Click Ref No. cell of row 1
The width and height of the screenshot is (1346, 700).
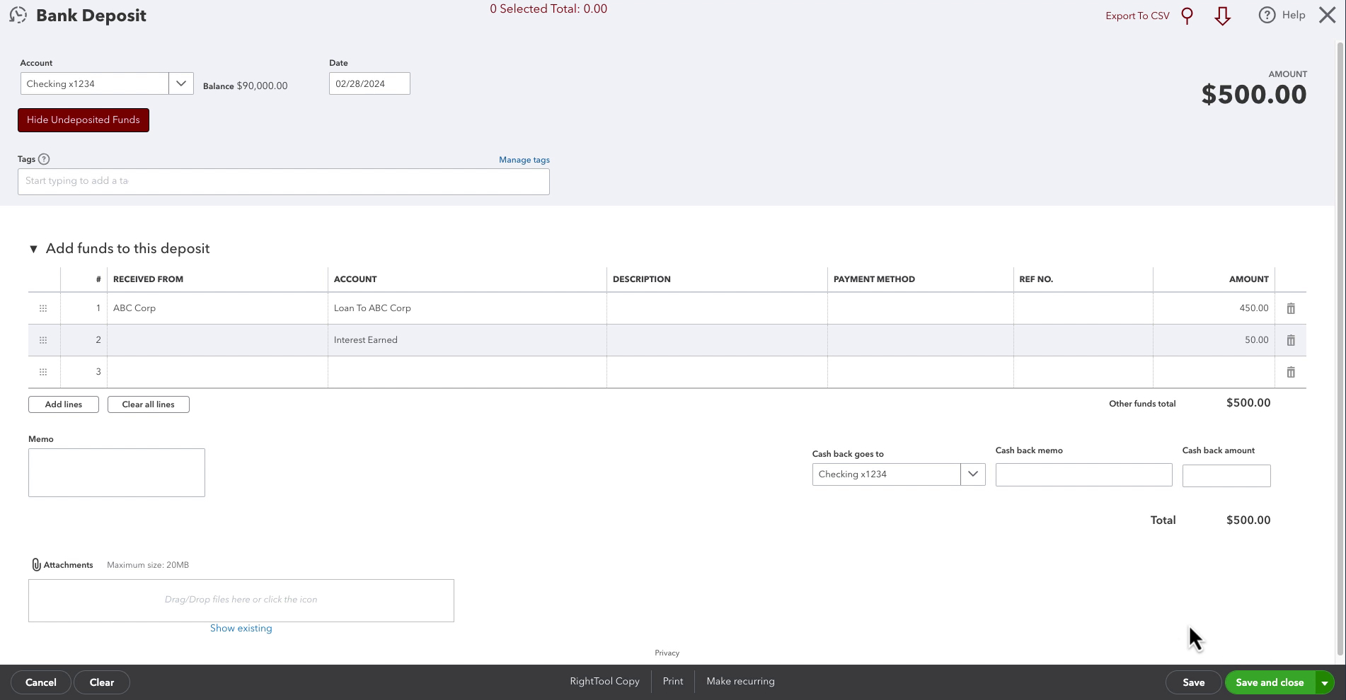coord(1083,308)
